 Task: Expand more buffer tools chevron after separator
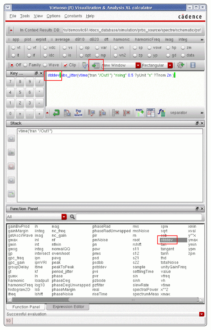(x=202, y=113)
